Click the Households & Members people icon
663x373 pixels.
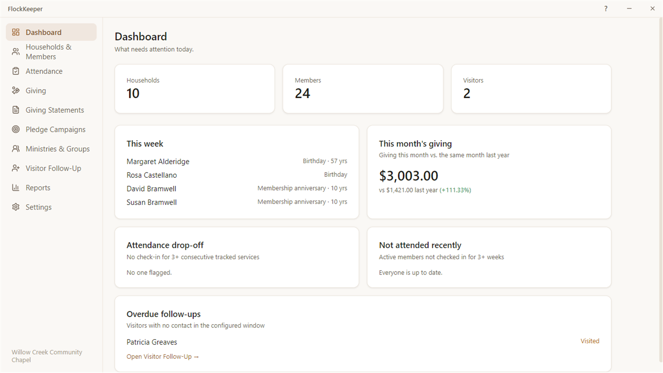point(16,52)
